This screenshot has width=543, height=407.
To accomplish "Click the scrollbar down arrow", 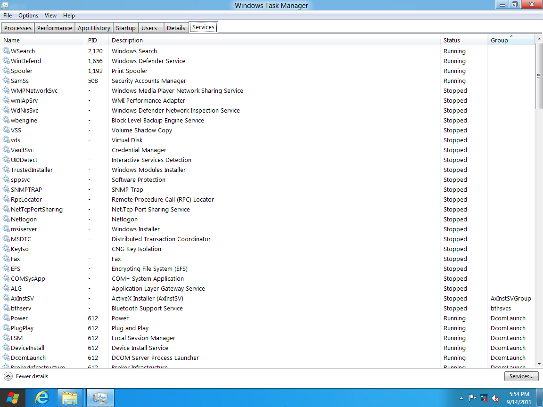I will 539,364.
